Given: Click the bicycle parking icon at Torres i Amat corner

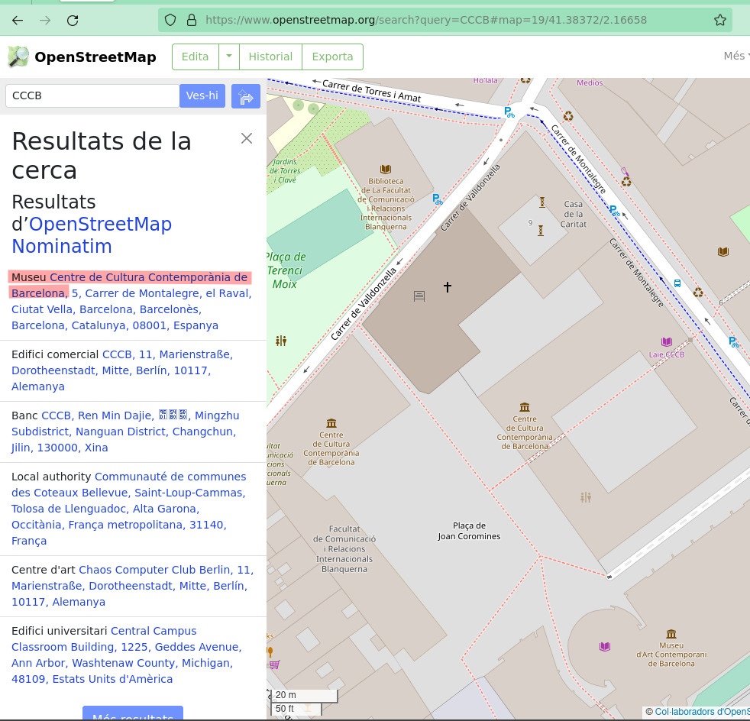Looking at the screenshot, I should (509, 112).
